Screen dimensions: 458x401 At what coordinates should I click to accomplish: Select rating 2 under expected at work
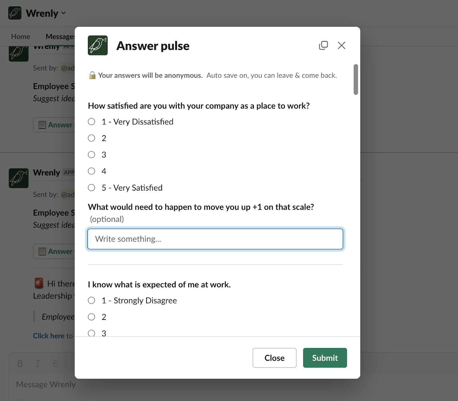click(91, 317)
